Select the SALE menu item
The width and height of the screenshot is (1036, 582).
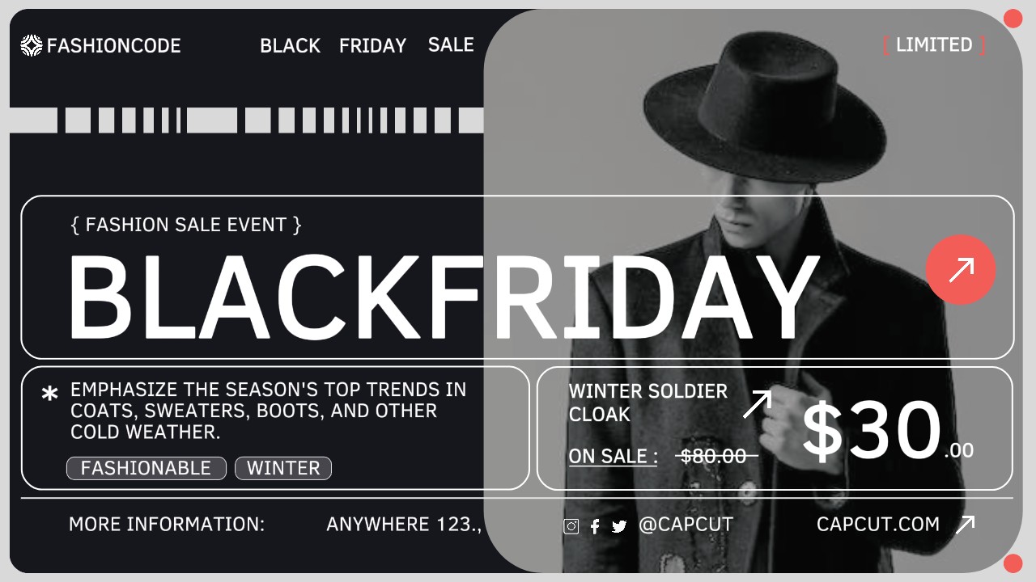451,45
